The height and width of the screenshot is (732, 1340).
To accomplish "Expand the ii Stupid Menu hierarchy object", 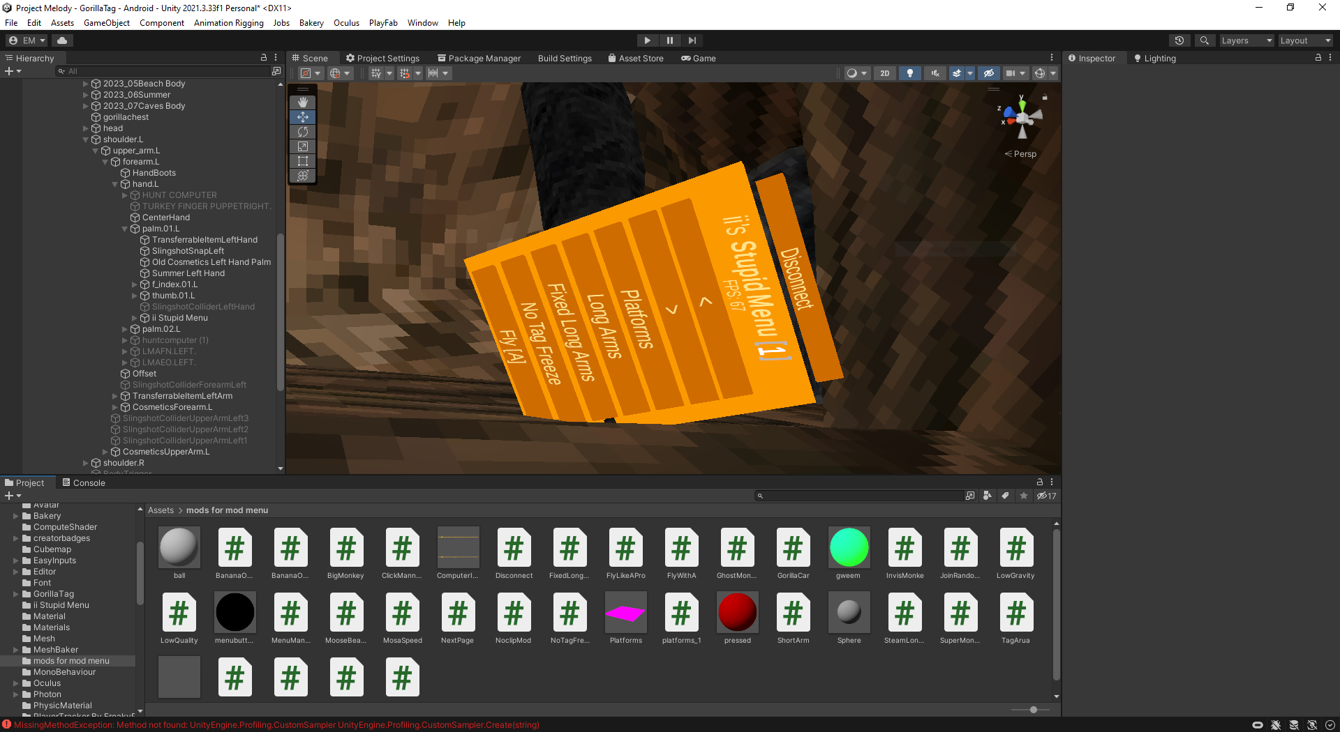I will [135, 318].
